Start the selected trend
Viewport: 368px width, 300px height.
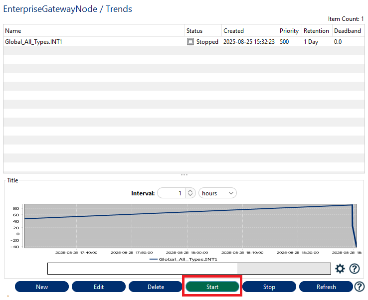pyautogui.click(x=212, y=287)
